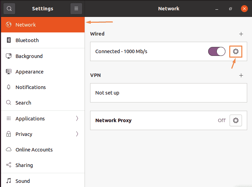Select Bluetooth in settings sidebar
This screenshot has height=187, width=252.
(x=43, y=40)
